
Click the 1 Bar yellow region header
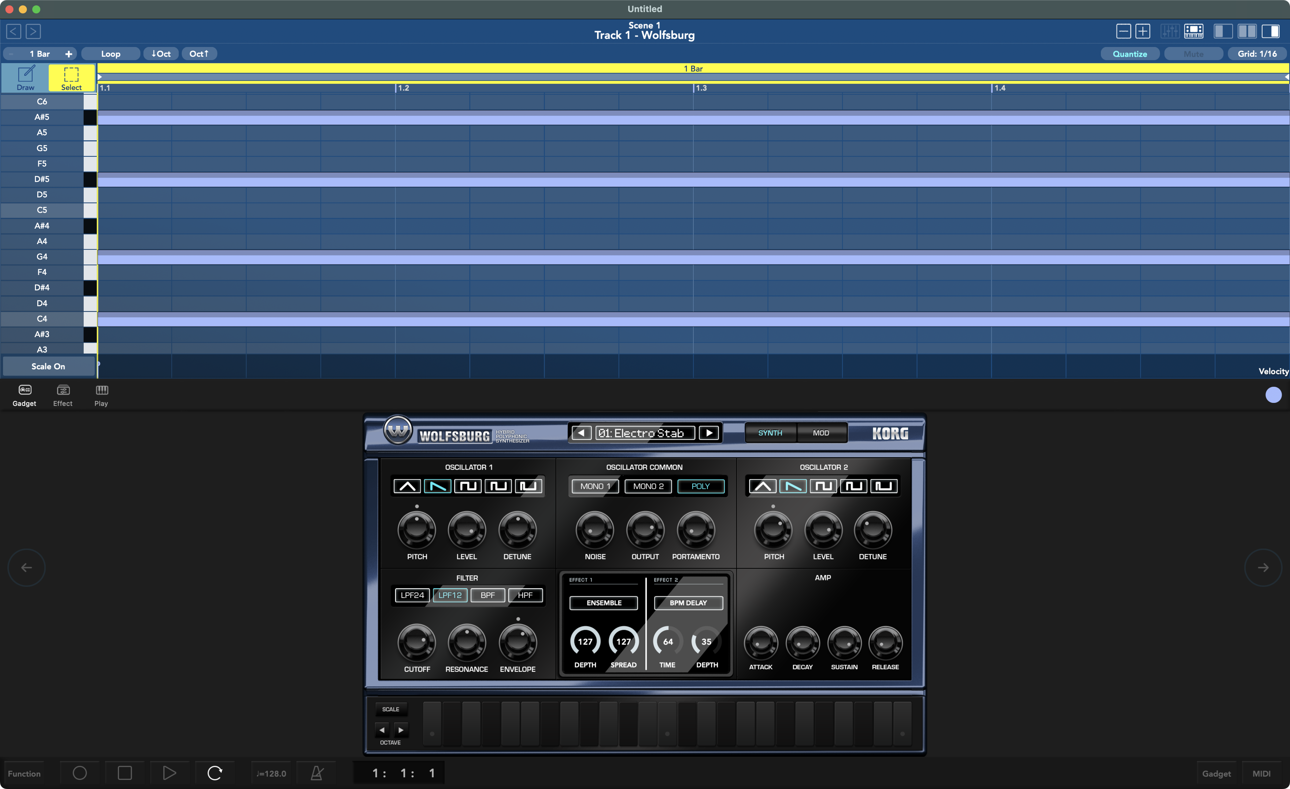point(693,68)
